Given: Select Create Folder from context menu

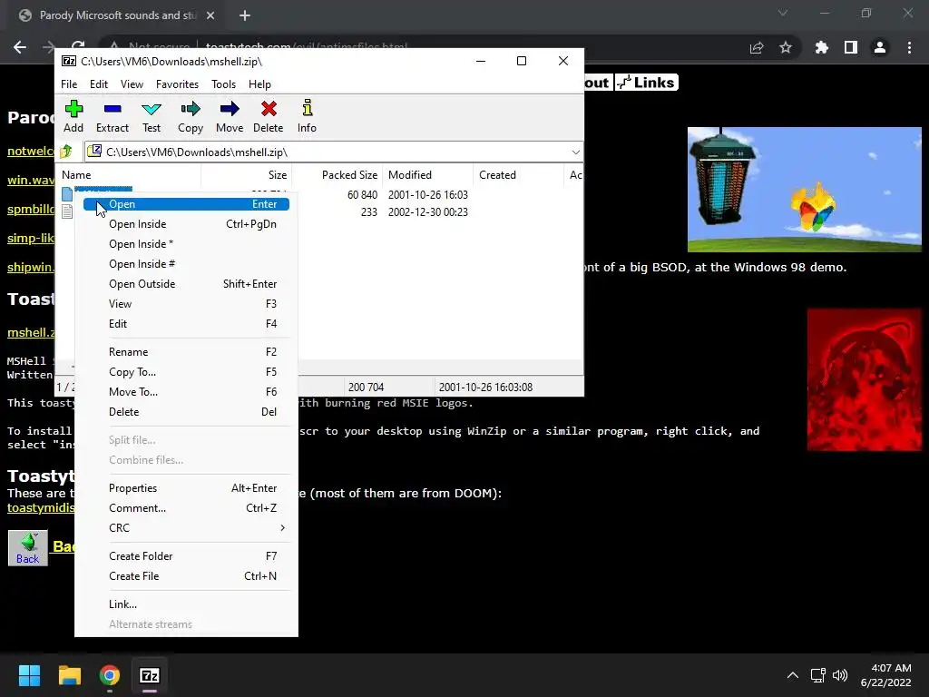Looking at the screenshot, I should 186,556.
